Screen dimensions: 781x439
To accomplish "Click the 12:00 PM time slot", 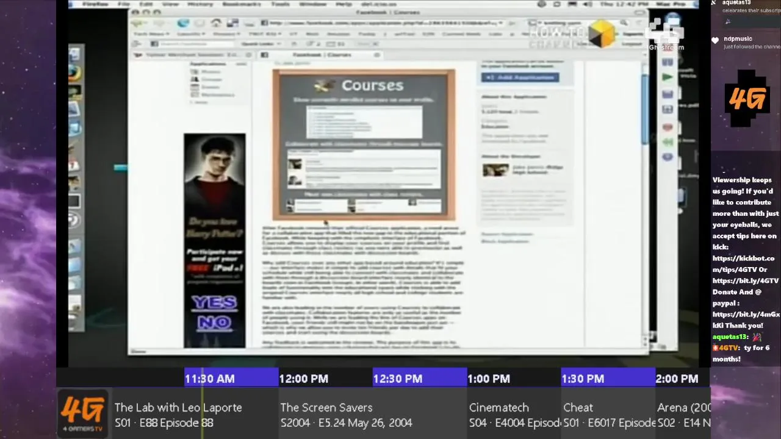I will (325, 379).
